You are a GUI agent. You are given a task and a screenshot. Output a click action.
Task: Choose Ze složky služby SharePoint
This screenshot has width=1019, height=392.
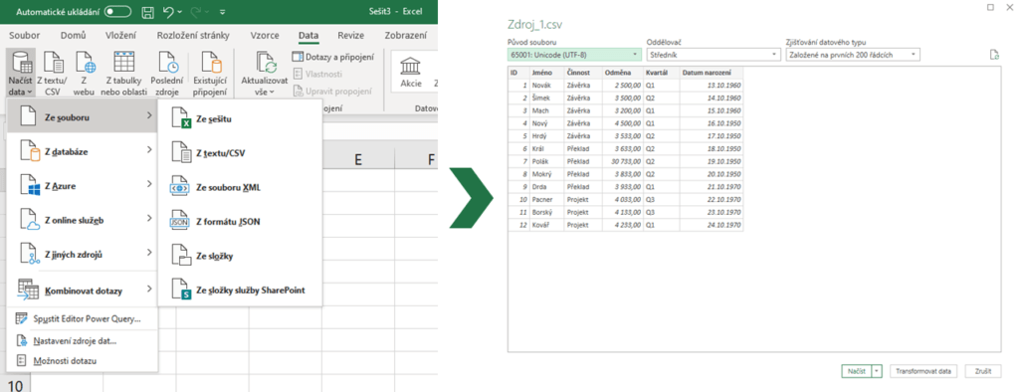239,290
